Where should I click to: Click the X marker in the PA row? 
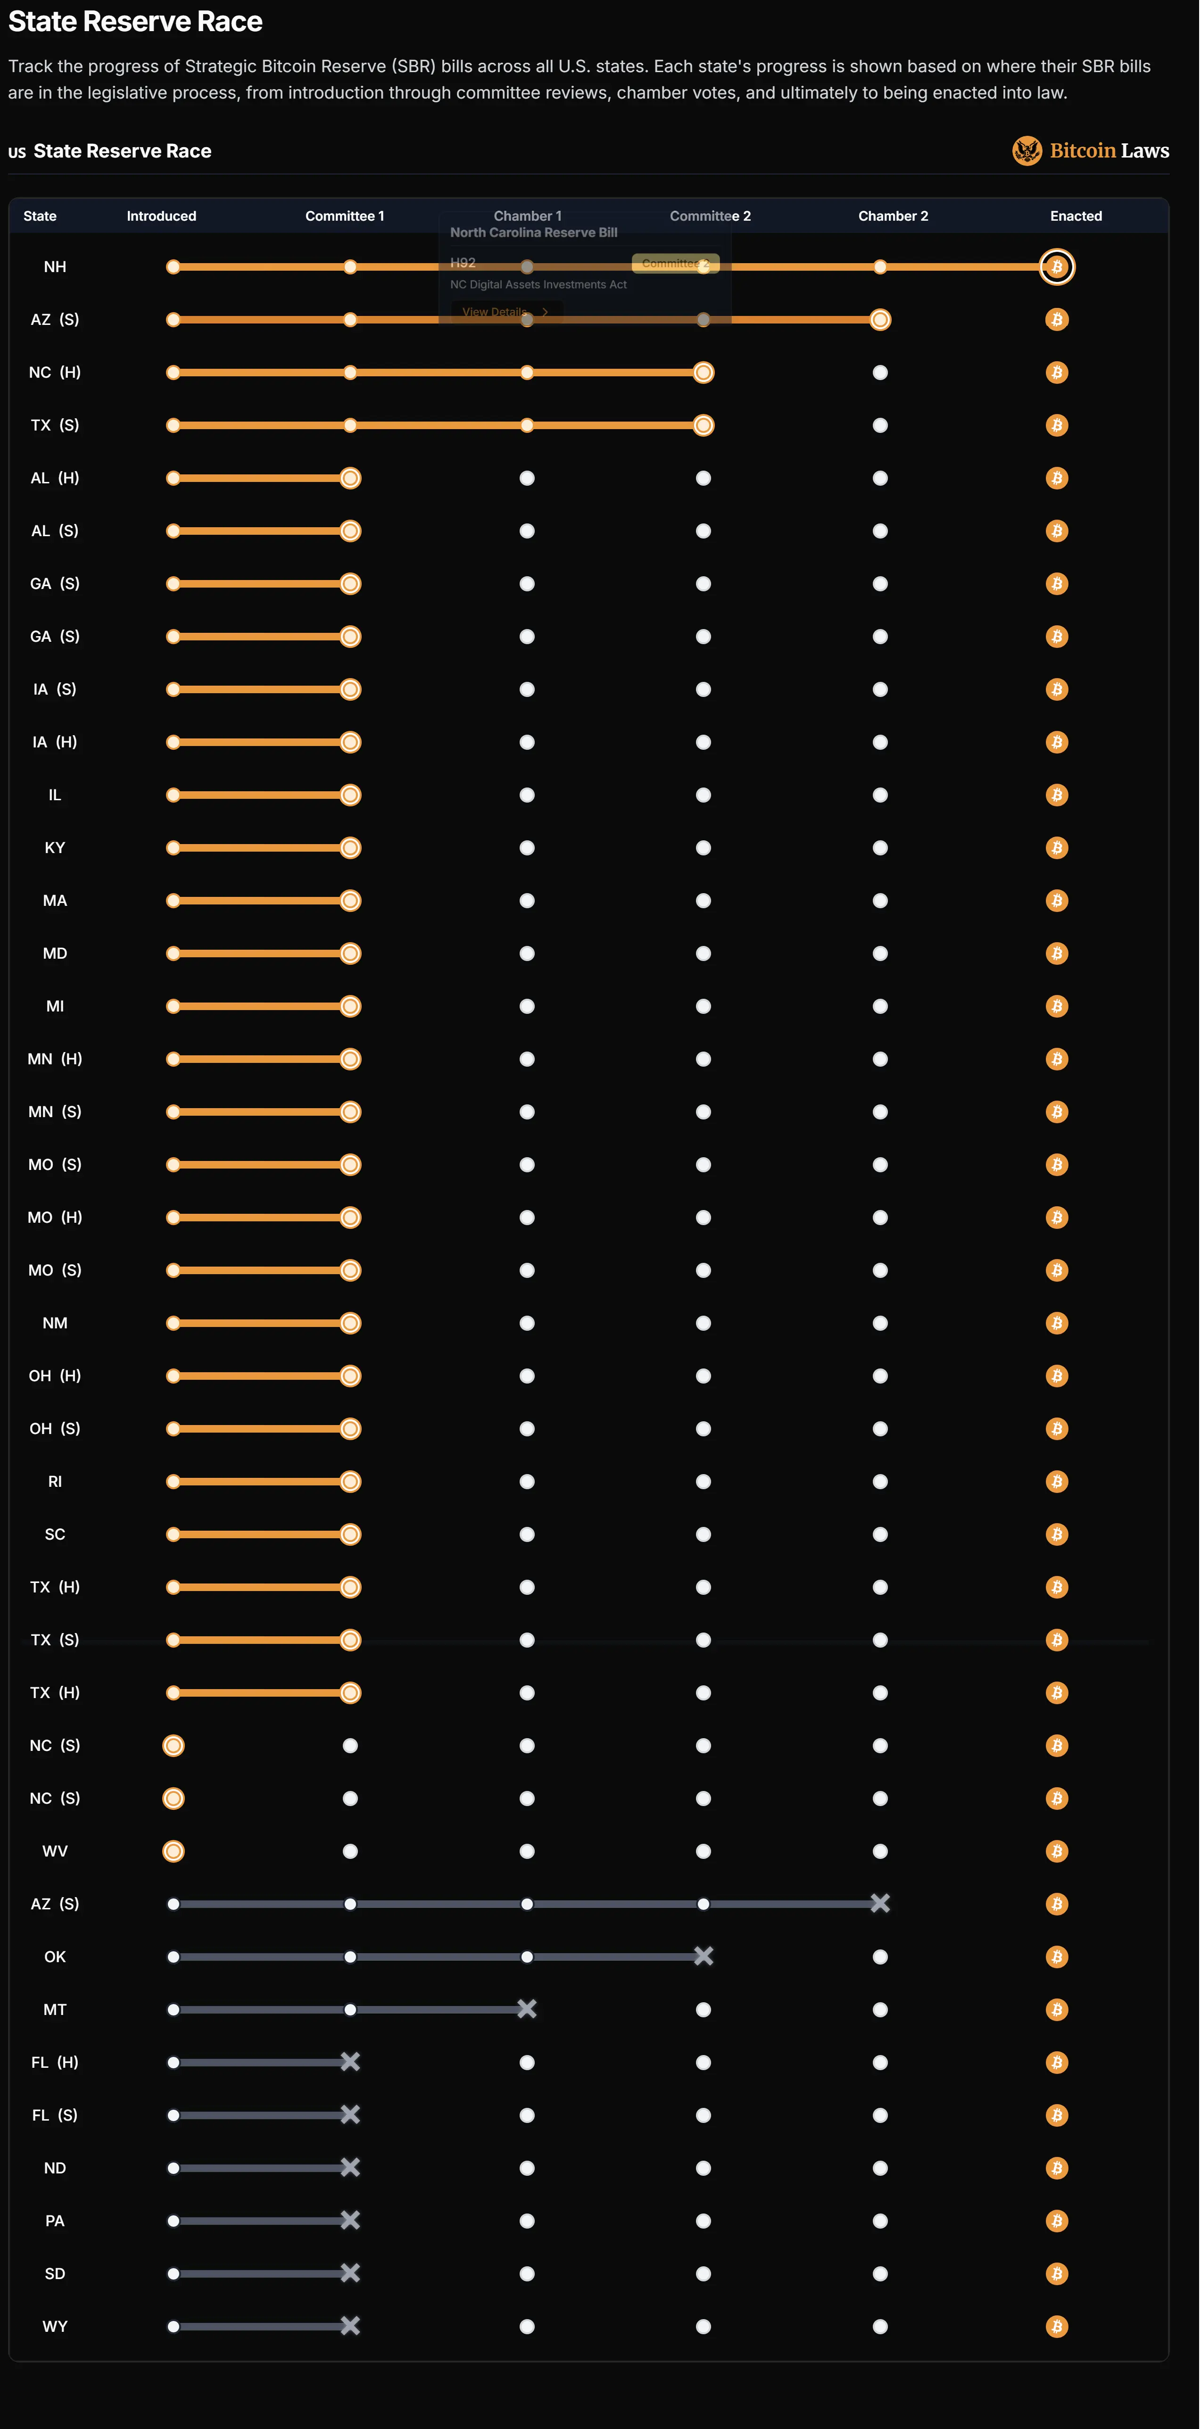pyautogui.click(x=350, y=2221)
